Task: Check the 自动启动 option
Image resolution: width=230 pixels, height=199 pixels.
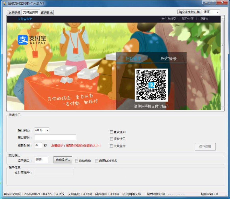Action: (76, 161)
